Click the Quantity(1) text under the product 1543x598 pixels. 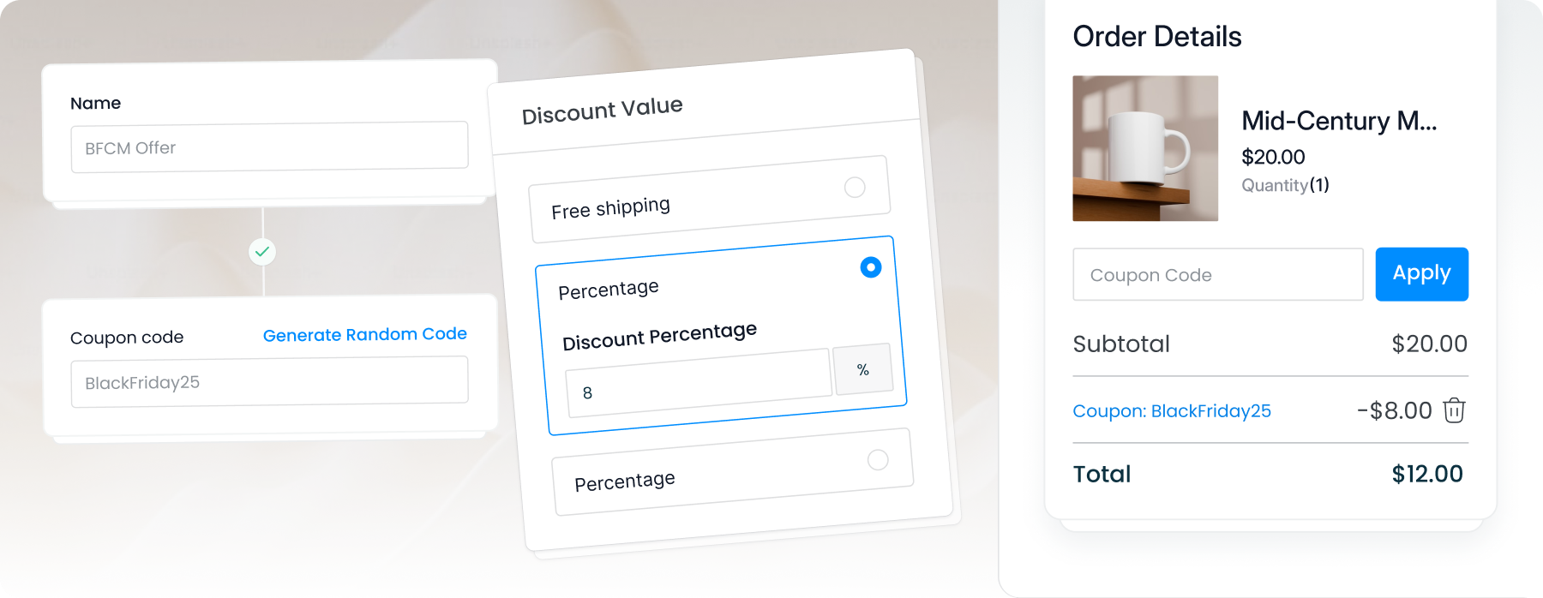1285,185
